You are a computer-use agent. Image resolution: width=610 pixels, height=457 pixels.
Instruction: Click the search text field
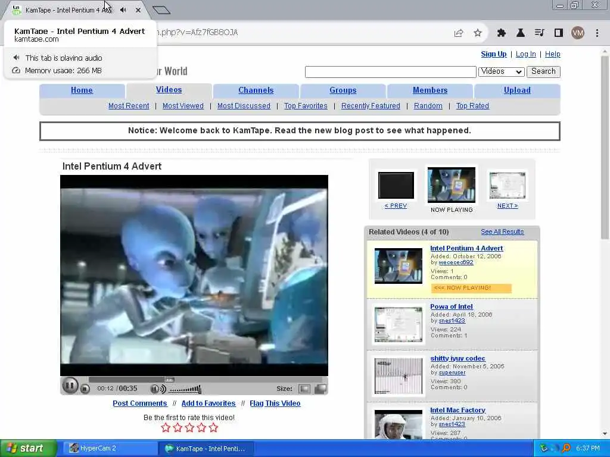[x=391, y=72]
